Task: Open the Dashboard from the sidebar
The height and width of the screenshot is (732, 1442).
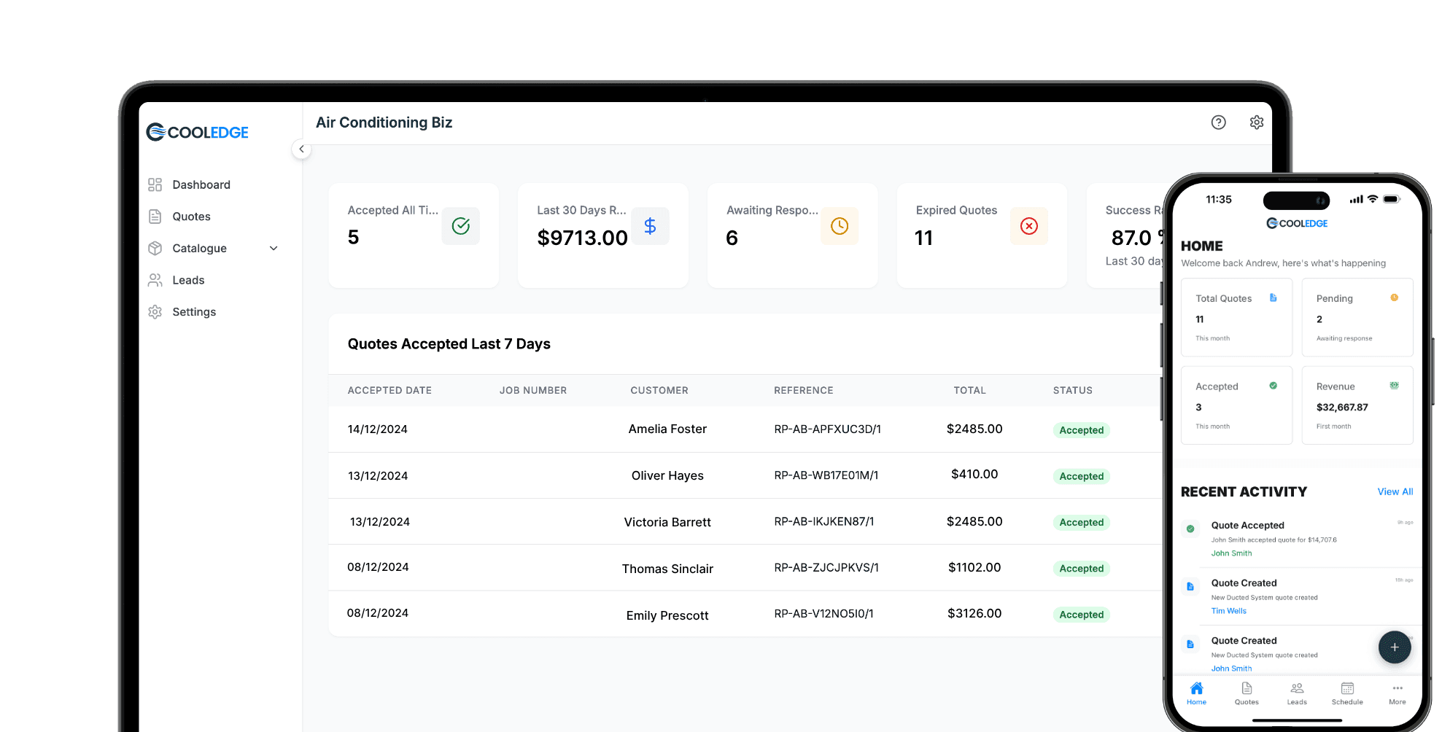Action: tap(201, 184)
